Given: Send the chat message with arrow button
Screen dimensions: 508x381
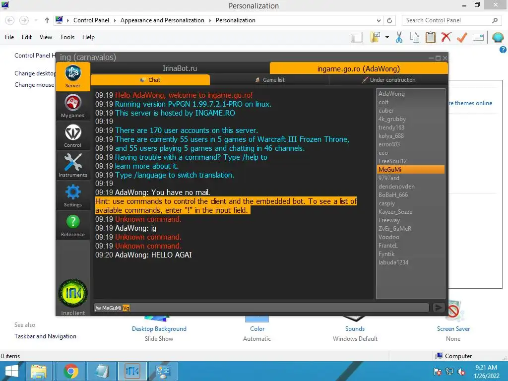Looking at the screenshot, I should pyautogui.click(x=439, y=308).
